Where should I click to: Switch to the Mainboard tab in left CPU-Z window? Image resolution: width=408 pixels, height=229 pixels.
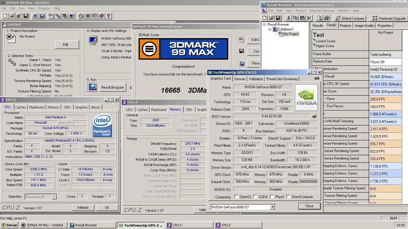[37, 107]
